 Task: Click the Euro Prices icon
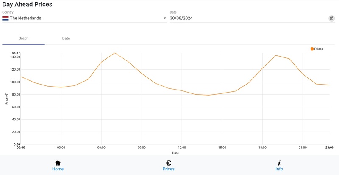(168, 163)
